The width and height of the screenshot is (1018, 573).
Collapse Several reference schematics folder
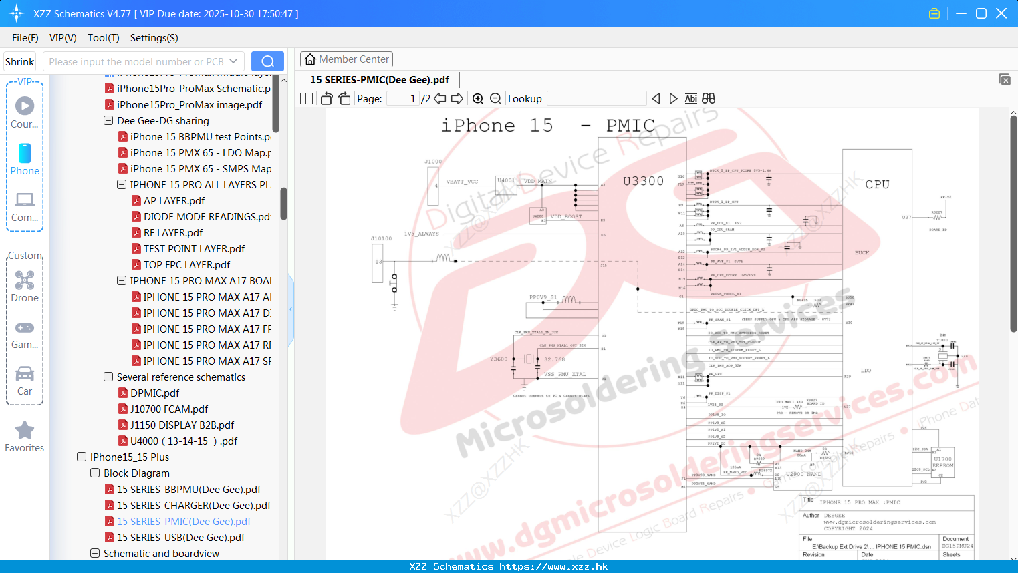click(108, 377)
